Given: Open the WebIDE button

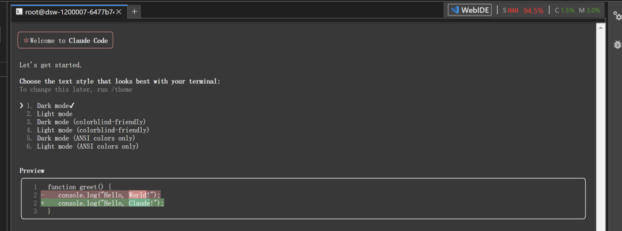Looking at the screenshot, I should [x=470, y=10].
